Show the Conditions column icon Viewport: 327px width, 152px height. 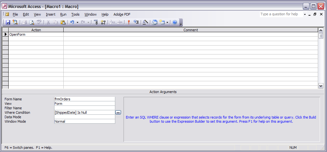point(103,22)
